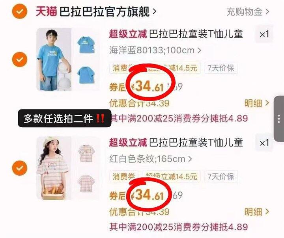
Task: Open 明细 for the blue T-shirt
Action: [257, 103]
